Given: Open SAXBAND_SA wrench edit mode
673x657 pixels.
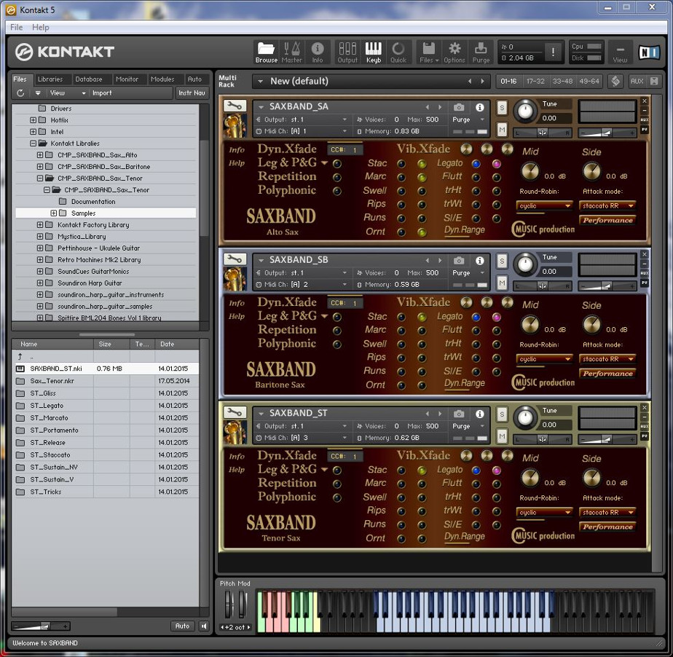Looking at the screenshot, I should tap(235, 106).
